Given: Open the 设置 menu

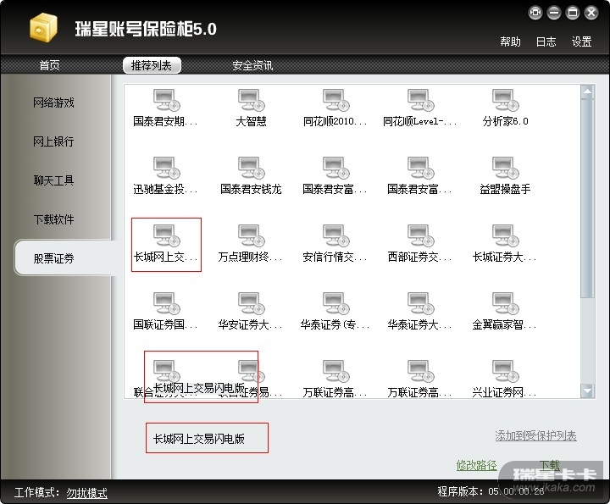Looking at the screenshot, I should click(581, 42).
